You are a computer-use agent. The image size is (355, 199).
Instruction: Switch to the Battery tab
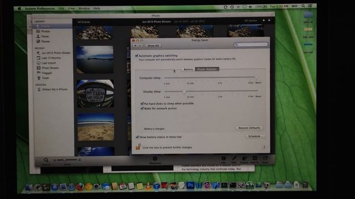pos(188,69)
